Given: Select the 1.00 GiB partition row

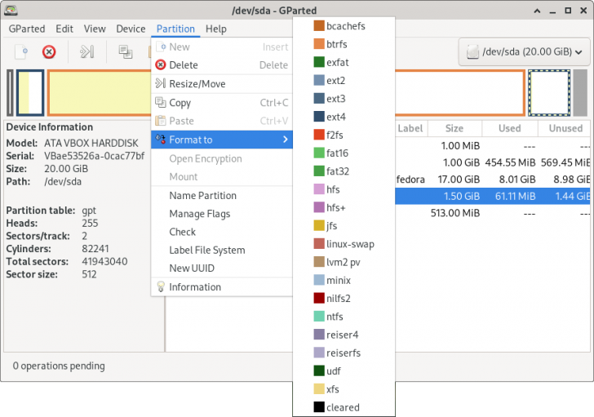Looking at the screenshot, I should [x=493, y=163].
